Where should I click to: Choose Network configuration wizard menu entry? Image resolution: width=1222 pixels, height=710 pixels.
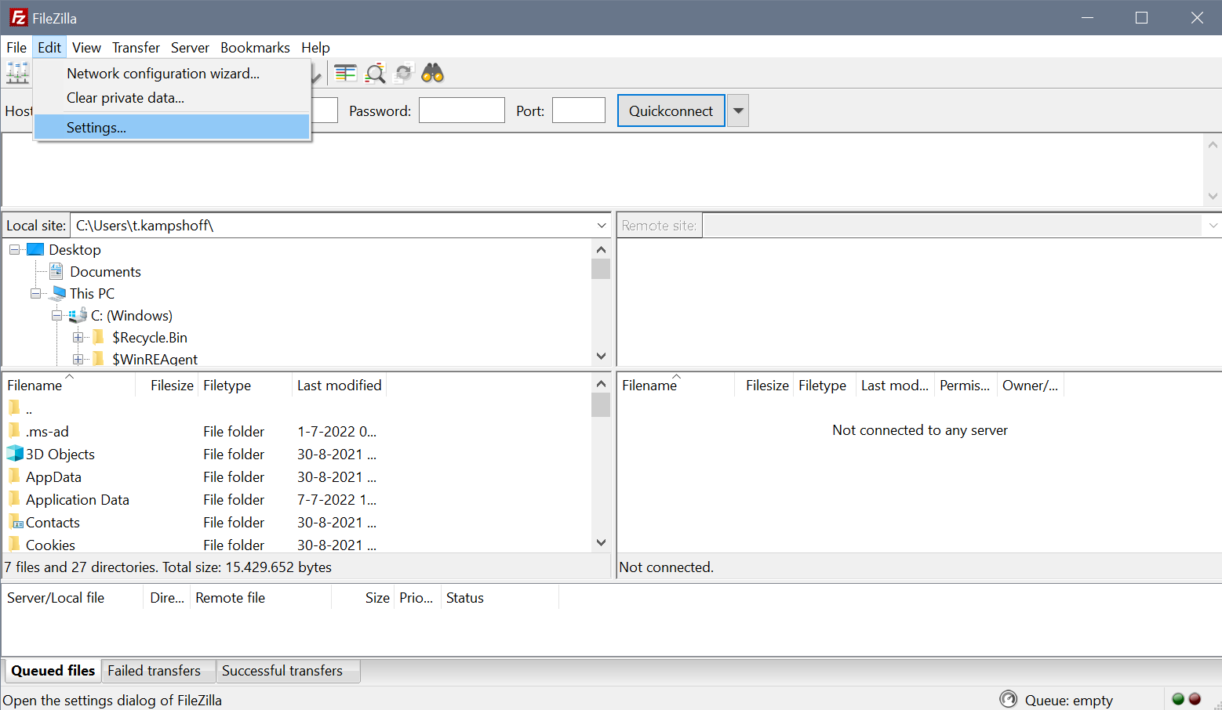pyautogui.click(x=173, y=74)
